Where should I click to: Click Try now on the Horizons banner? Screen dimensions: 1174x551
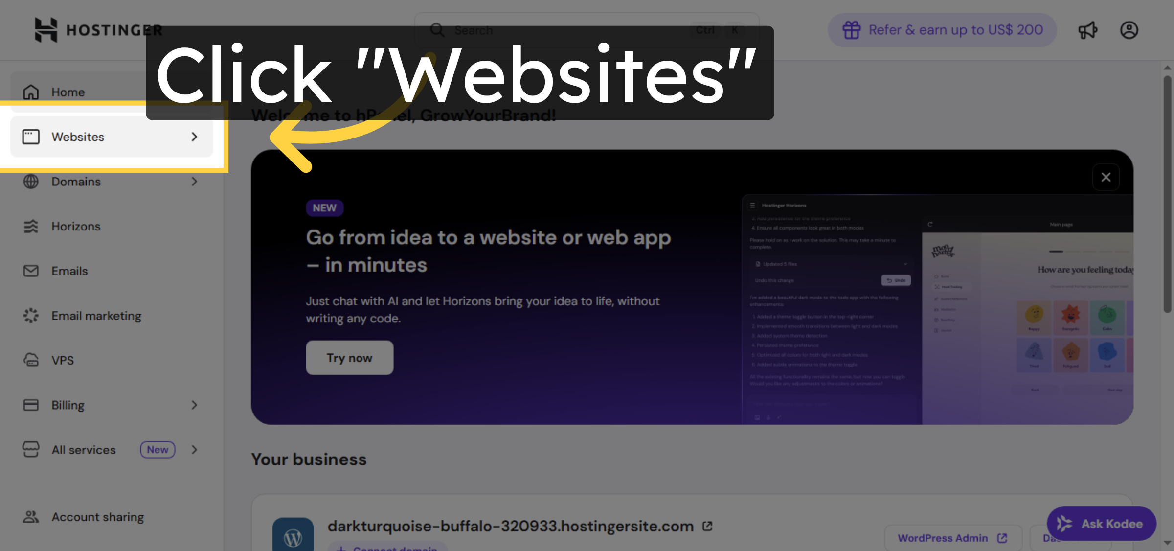(x=349, y=357)
